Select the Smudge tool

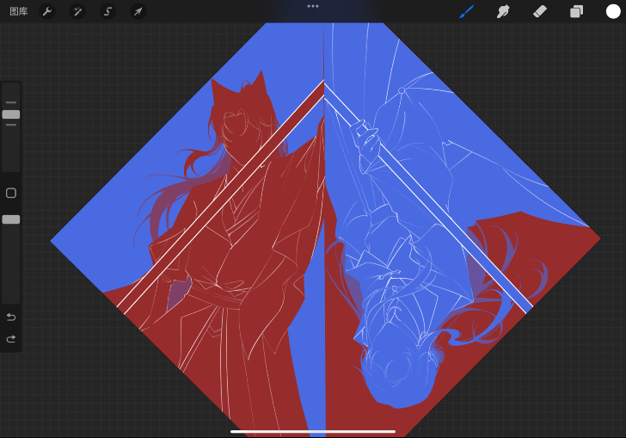tap(503, 11)
